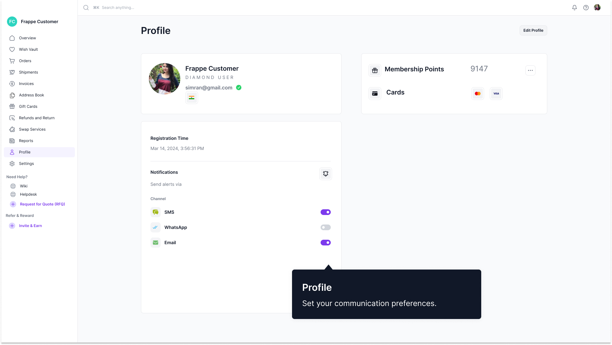
Task: Select the Shipments icon in the sidebar
Action: tap(12, 72)
